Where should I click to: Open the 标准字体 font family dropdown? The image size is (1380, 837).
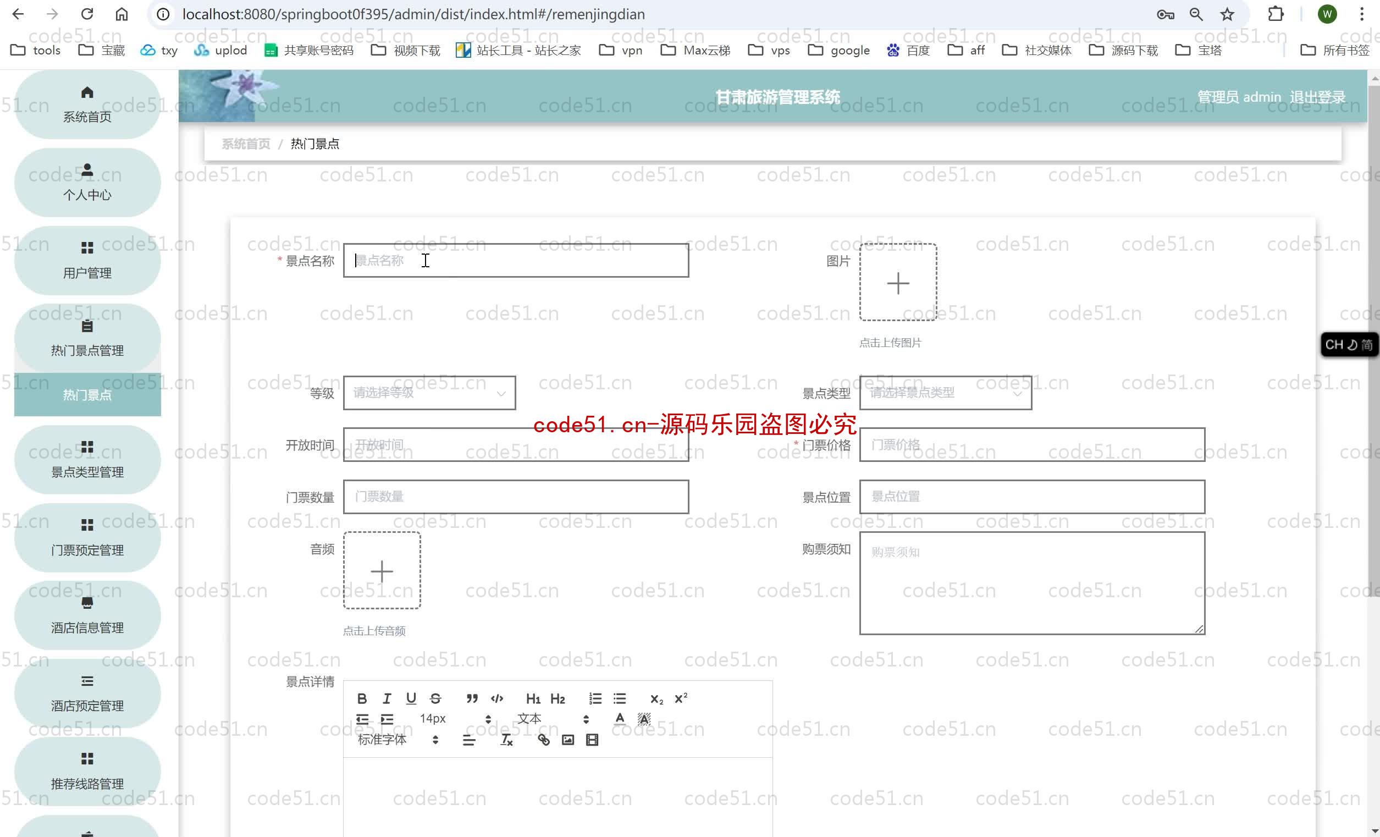click(398, 740)
